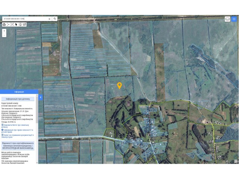The height and width of the screenshot is (179, 239).
Task: Select the measure distance tool
Action: point(8,24)
